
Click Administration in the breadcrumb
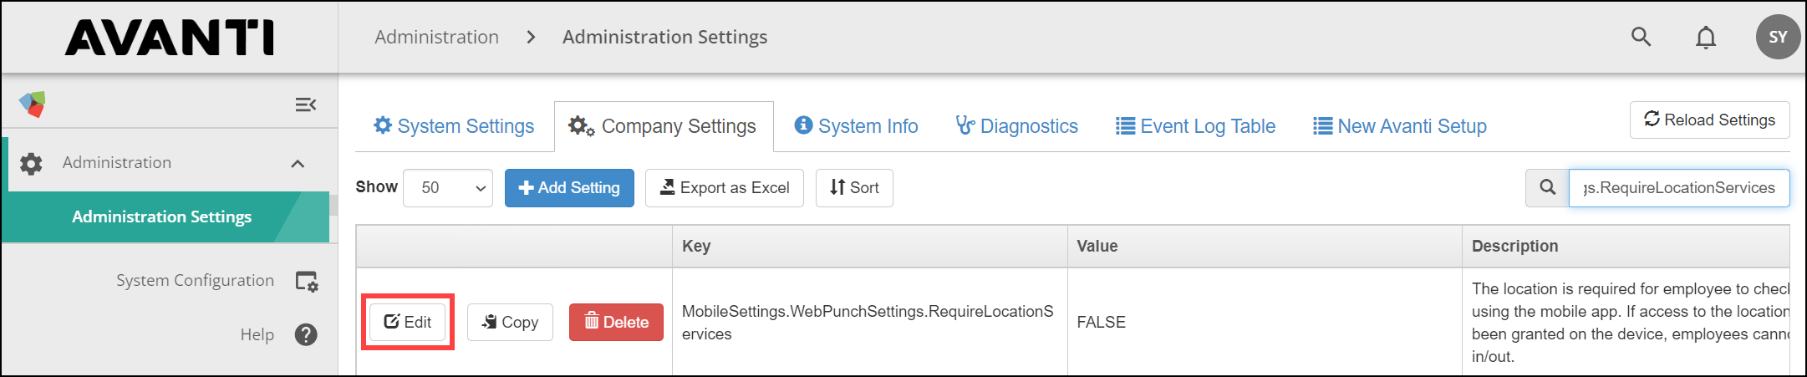[x=436, y=37]
